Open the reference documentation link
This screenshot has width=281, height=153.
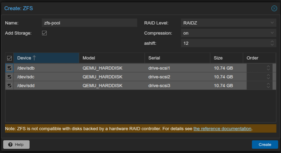click(x=222, y=129)
